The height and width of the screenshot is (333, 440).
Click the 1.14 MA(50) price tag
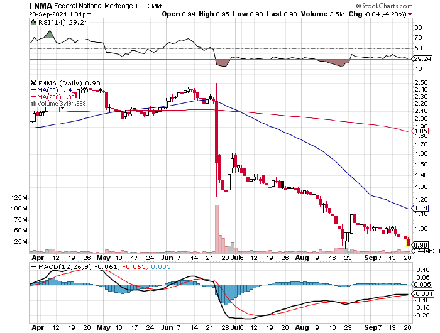pos(420,208)
